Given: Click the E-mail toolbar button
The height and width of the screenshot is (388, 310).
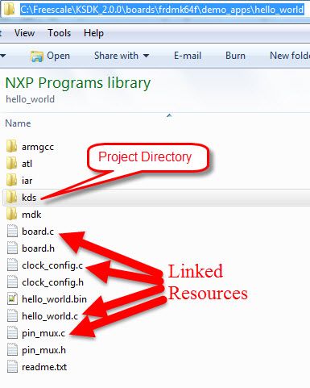Looking at the screenshot, I should 188,56.
